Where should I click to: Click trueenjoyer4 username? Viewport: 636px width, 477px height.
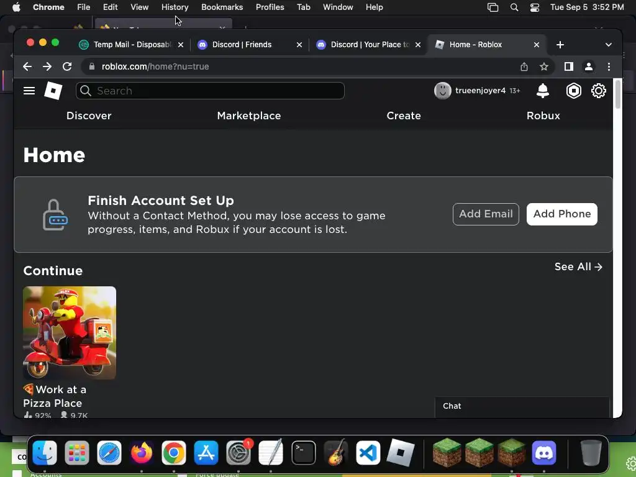(480, 91)
